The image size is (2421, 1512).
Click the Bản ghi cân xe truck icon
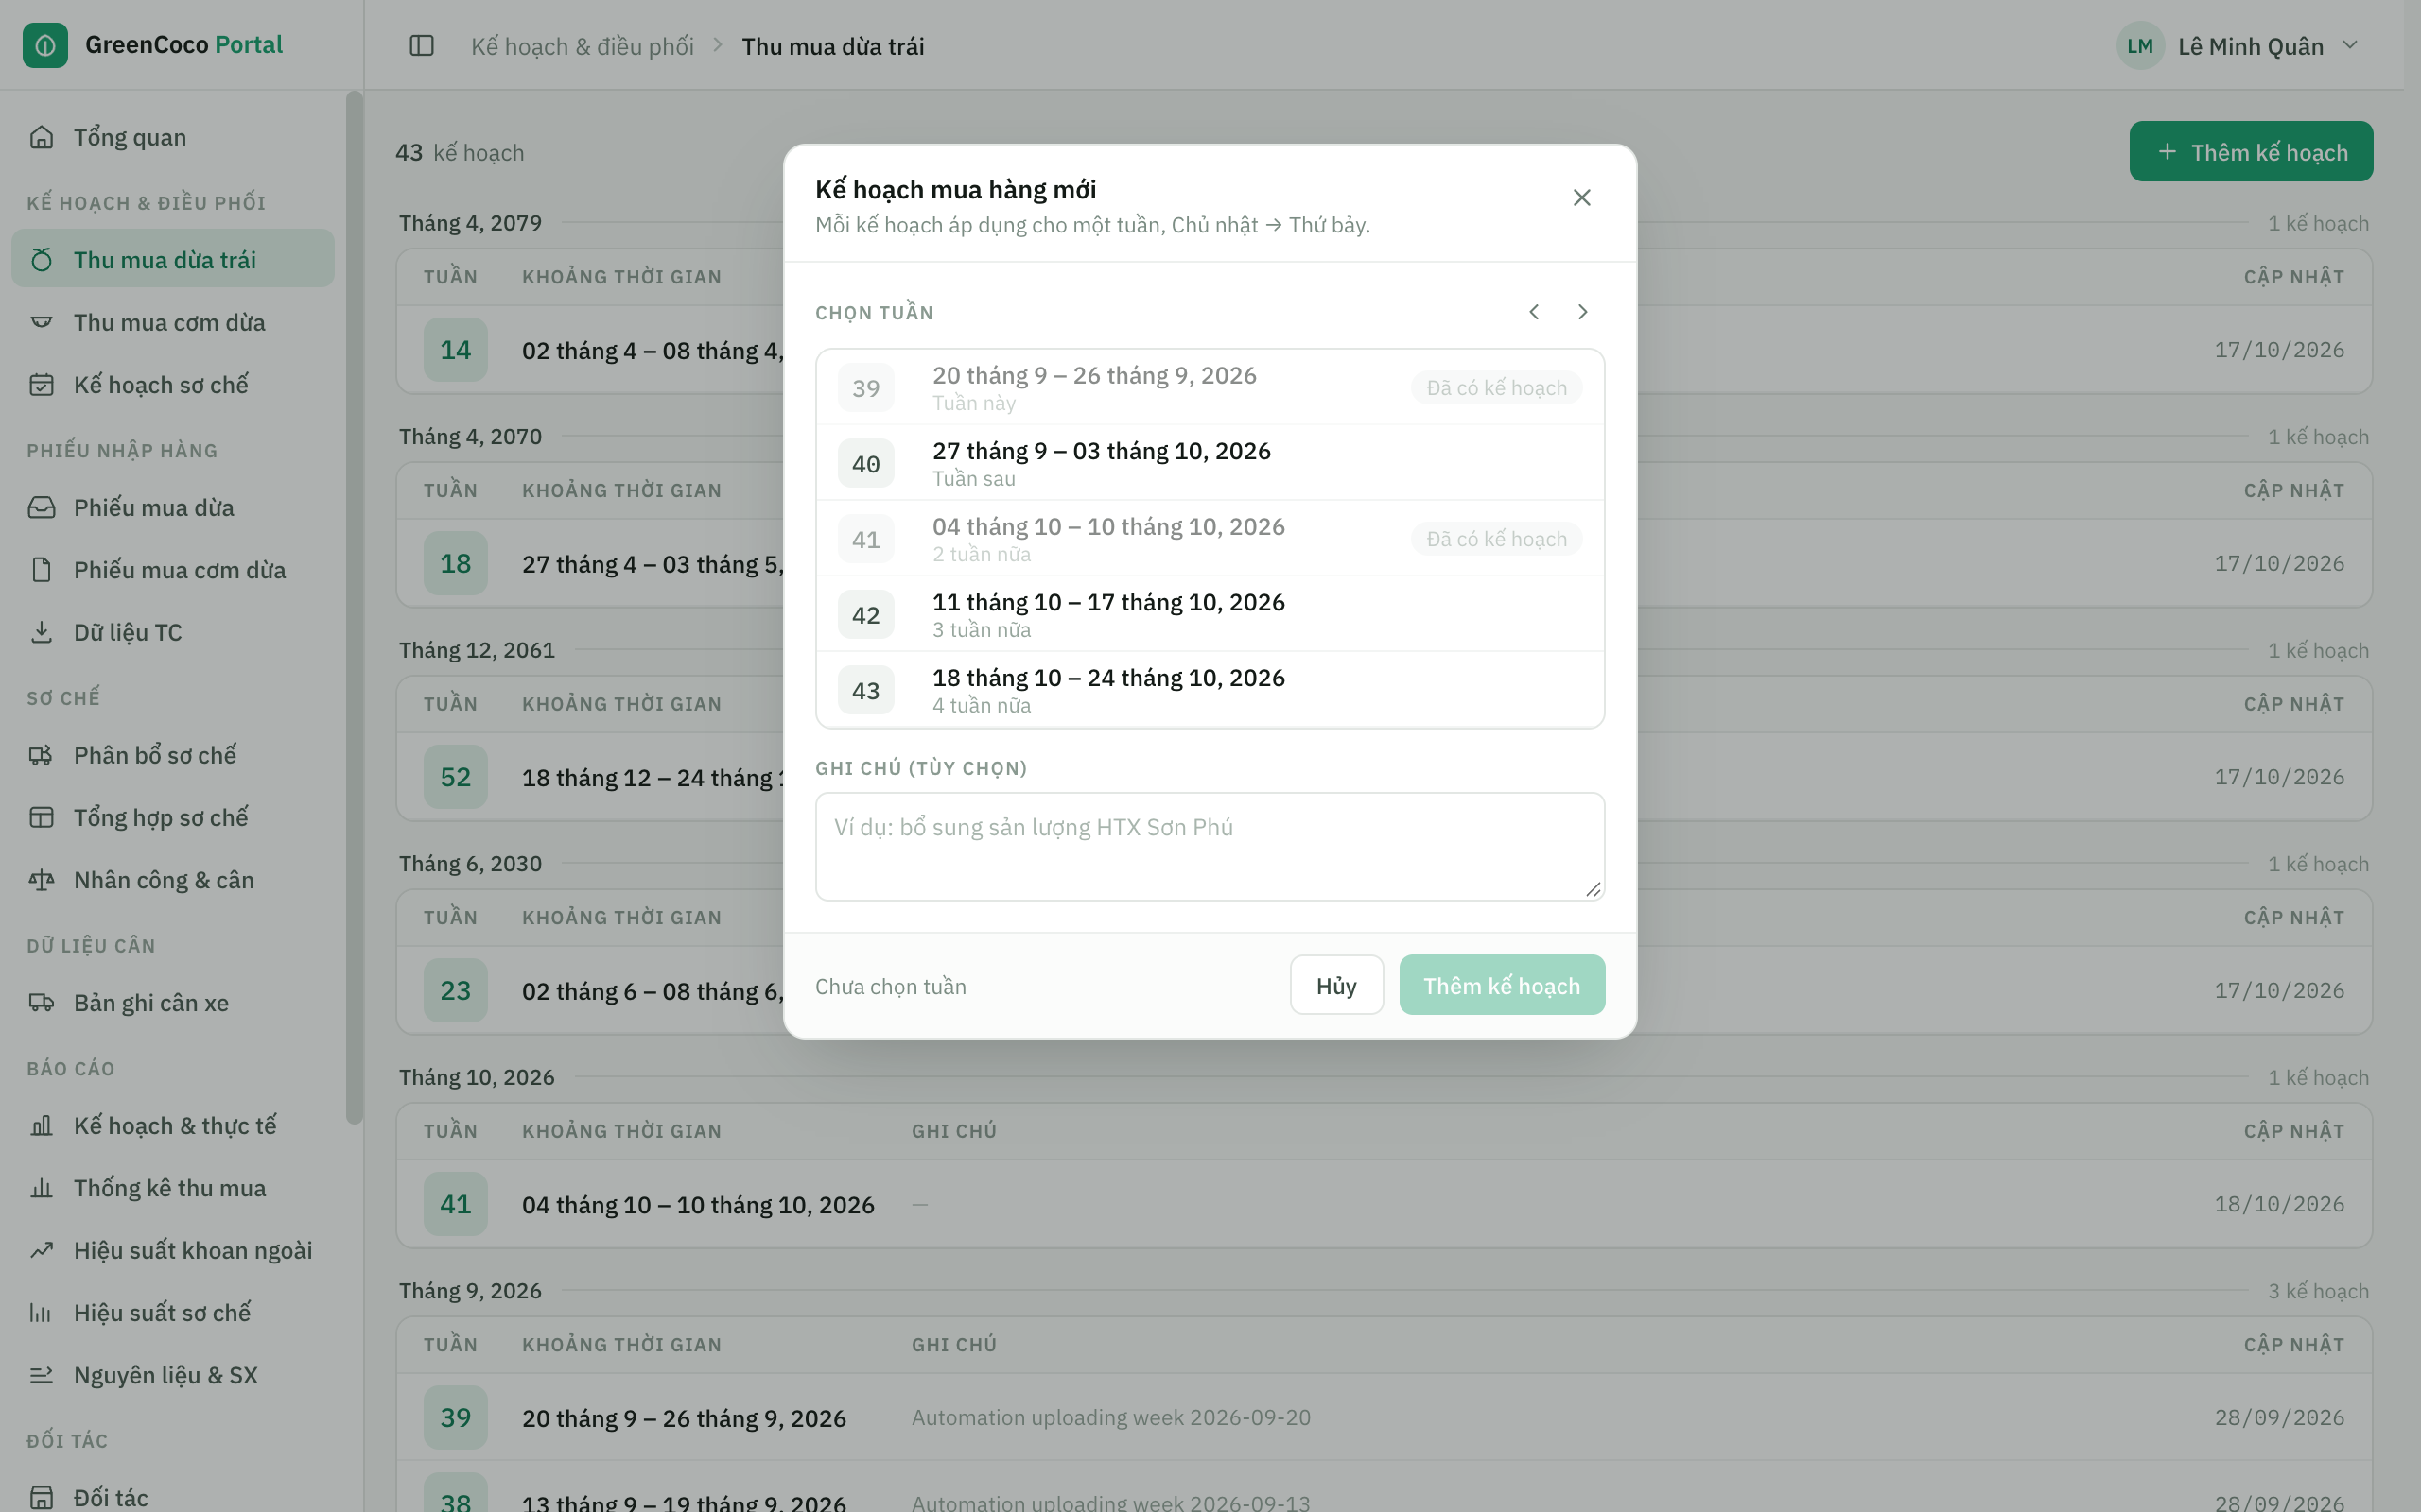41,1002
